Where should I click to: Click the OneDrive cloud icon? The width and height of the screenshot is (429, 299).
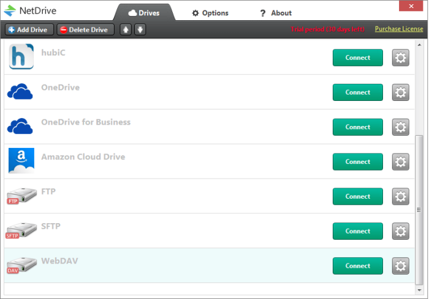pyautogui.click(x=20, y=92)
